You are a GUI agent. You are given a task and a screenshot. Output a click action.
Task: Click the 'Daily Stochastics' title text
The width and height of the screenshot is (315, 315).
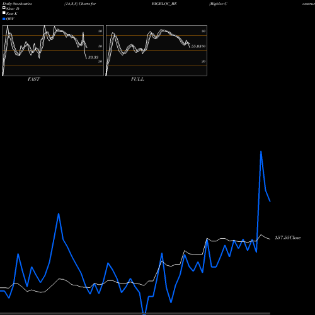click(x=17, y=4)
